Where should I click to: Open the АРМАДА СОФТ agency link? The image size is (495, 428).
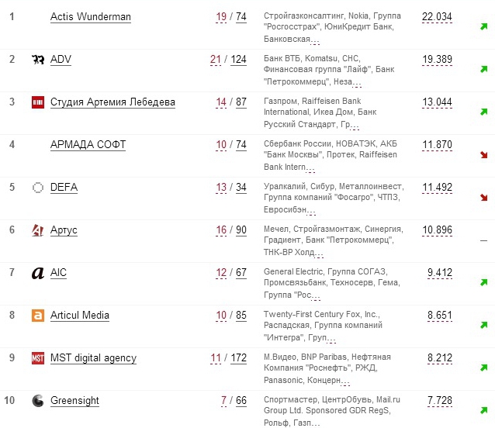[x=88, y=144]
